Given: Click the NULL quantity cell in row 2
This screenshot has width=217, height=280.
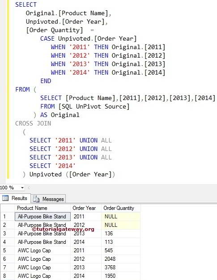Looking at the screenshot, I should 121,225.
